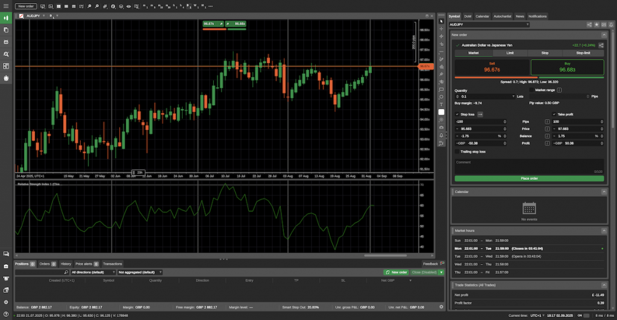Select the crosshair tool

441,29
